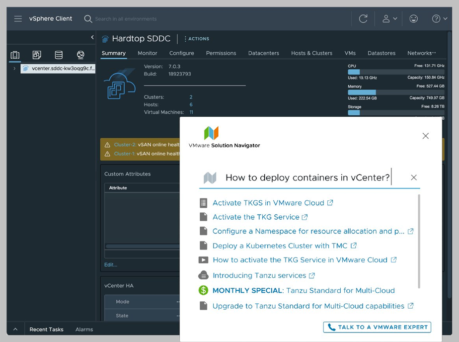This screenshot has height=342, width=459.
Task: Click the dollar icon beside MONTHLY SPECIAL
Action: click(x=203, y=290)
